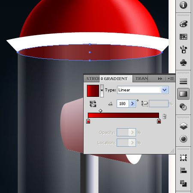Viewport: 193px width, 193px height.
Task: Toggle the active Gradient panel dock icon
Action: point(183,94)
